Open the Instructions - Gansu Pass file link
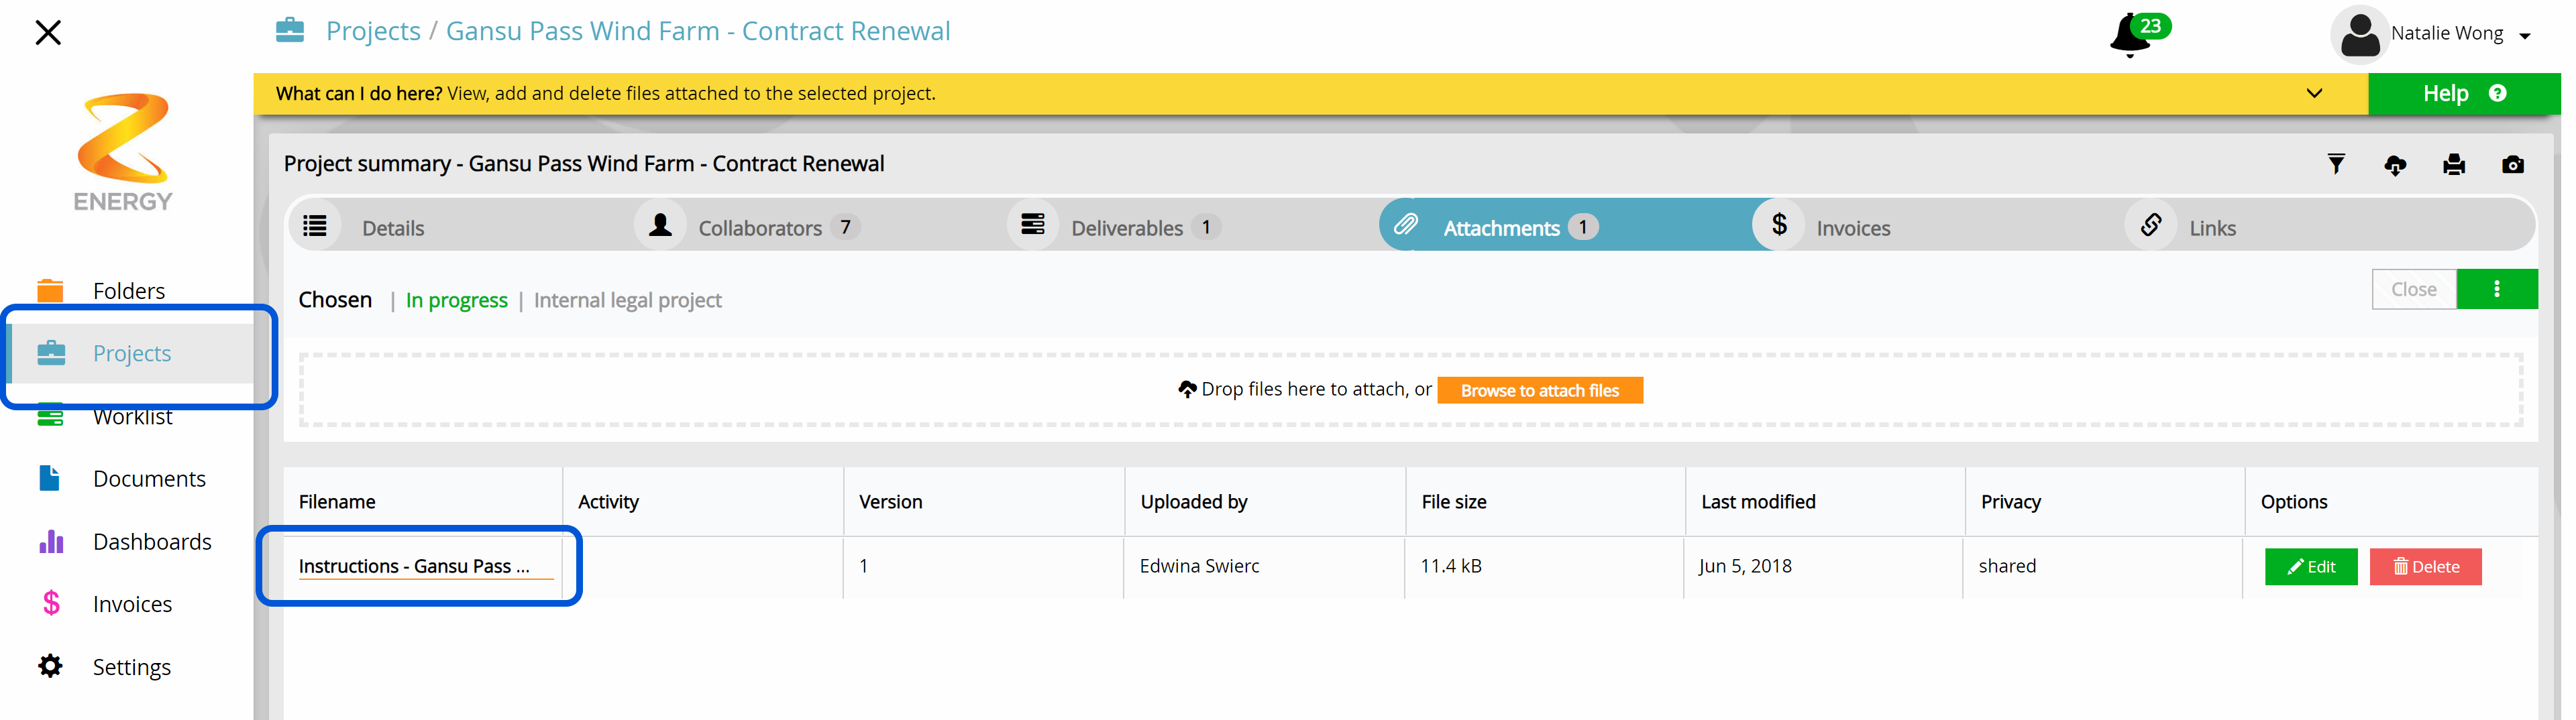This screenshot has height=720, width=2576. (x=414, y=566)
